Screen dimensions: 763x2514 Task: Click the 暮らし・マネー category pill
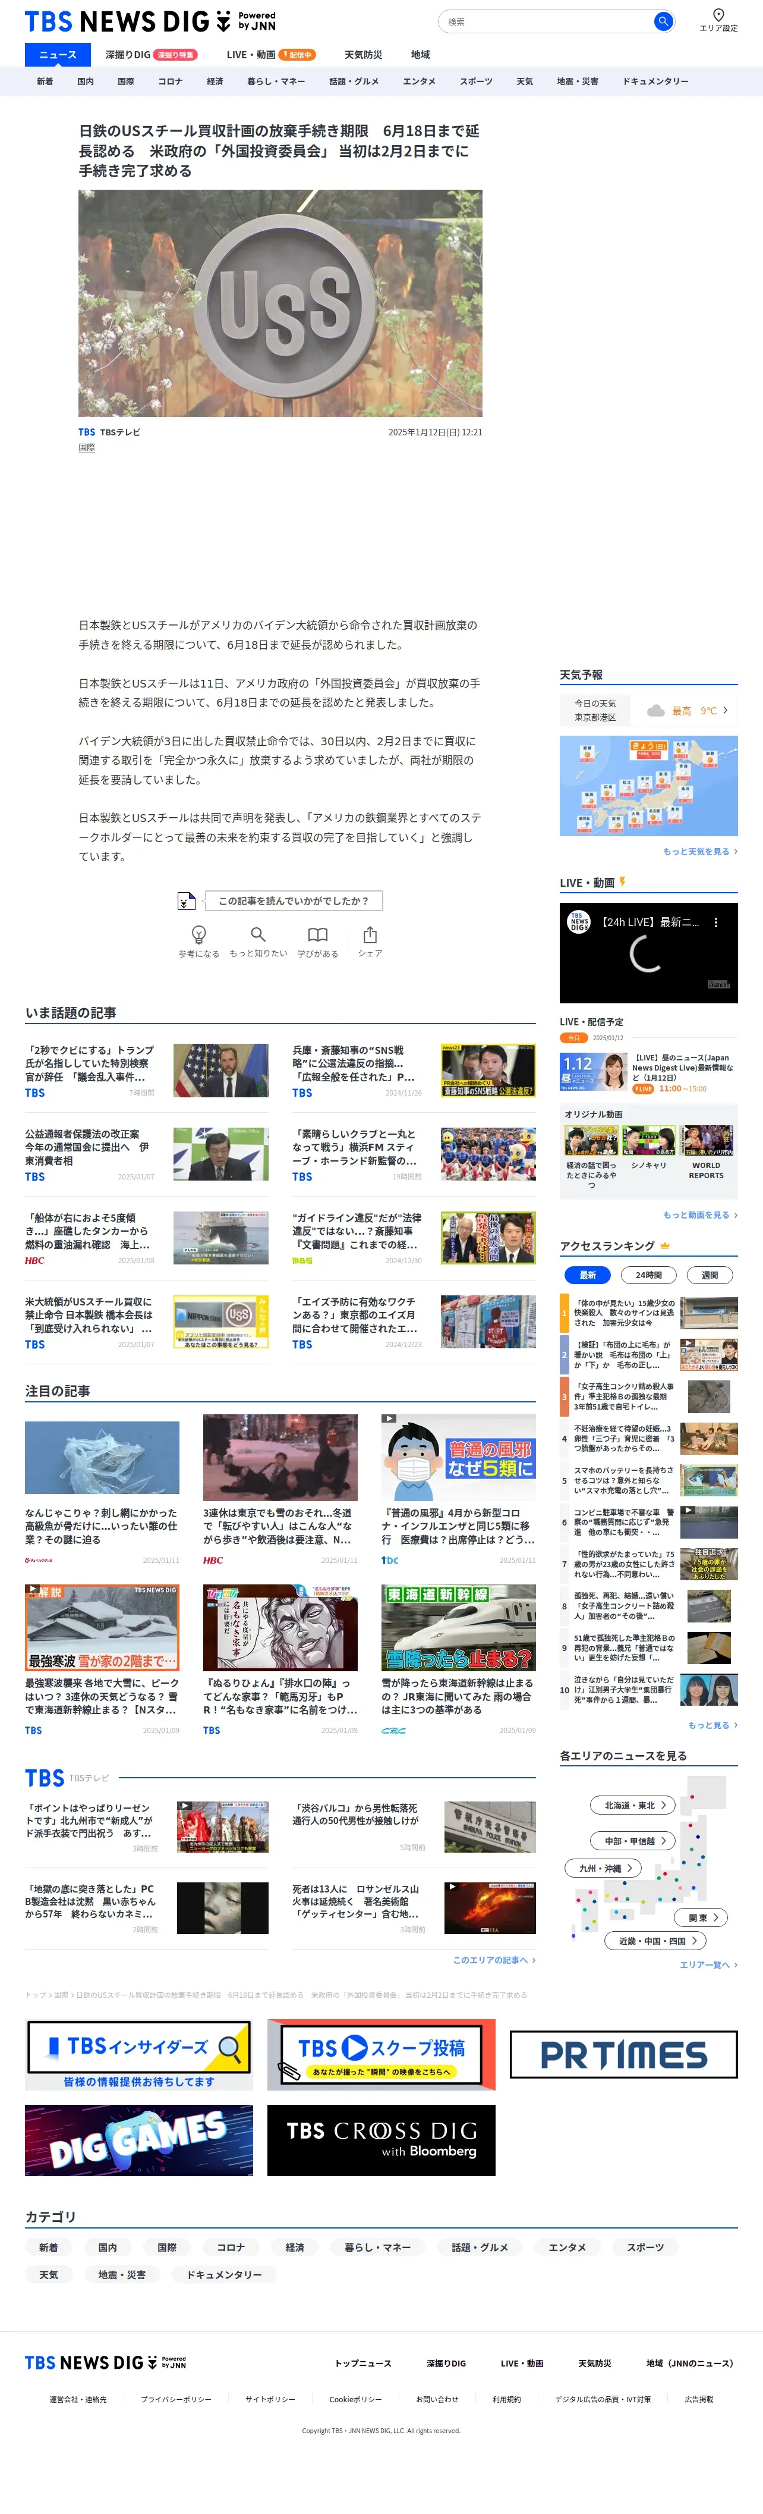tap(377, 2248)
